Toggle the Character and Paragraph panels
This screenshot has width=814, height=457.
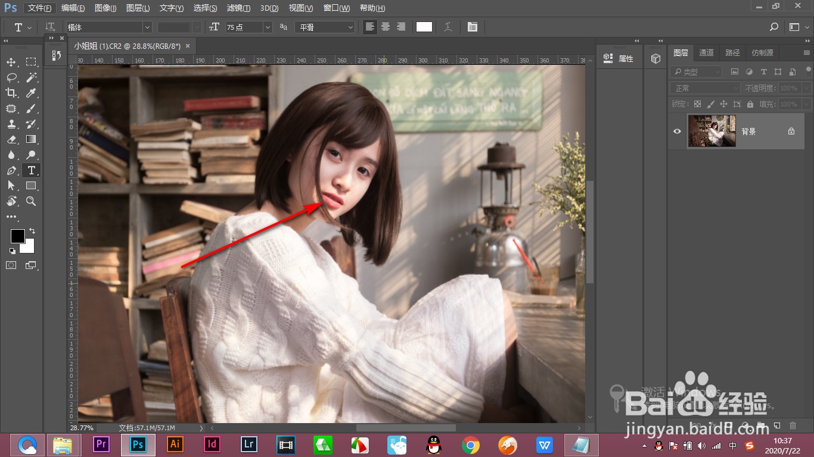473,27
